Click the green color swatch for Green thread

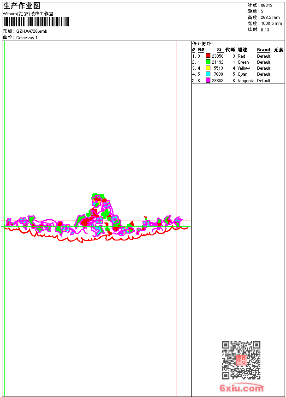pos(208,61)
